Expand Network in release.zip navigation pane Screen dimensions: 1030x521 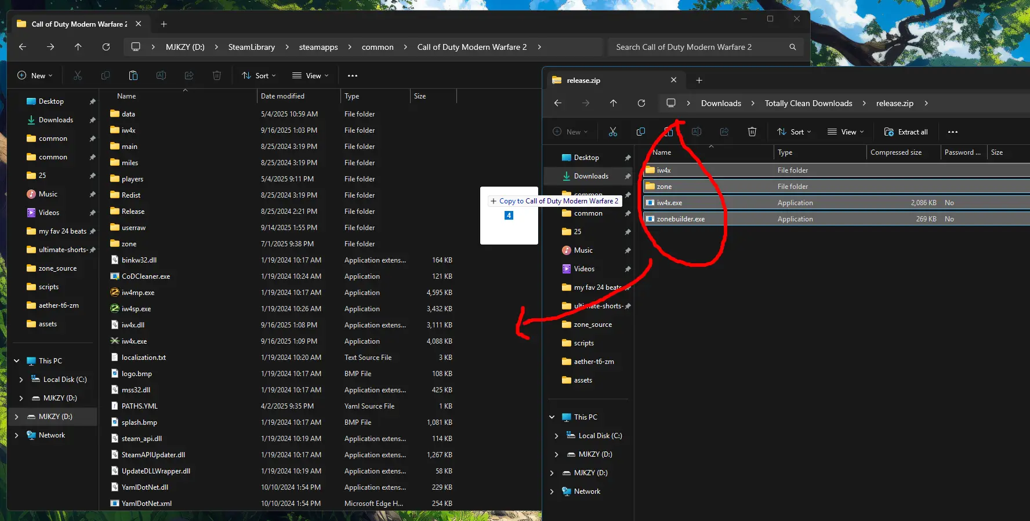tap(552, 491)
